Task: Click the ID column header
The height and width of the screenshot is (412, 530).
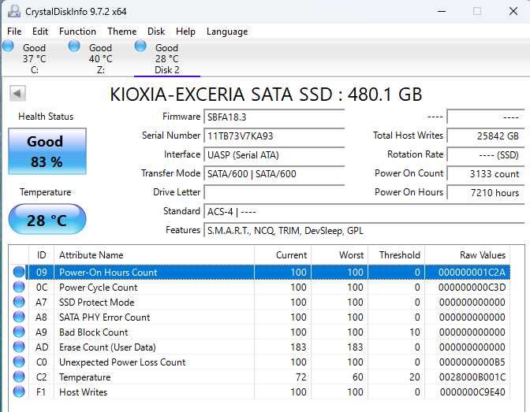Action: tap(41, 255)
